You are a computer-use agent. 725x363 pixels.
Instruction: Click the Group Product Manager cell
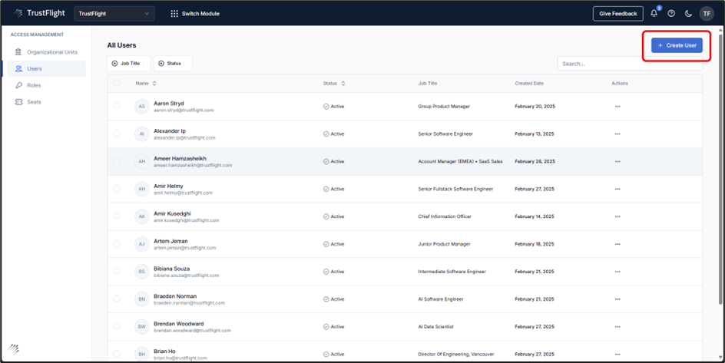pyautogui.click(x=444, y=106)
